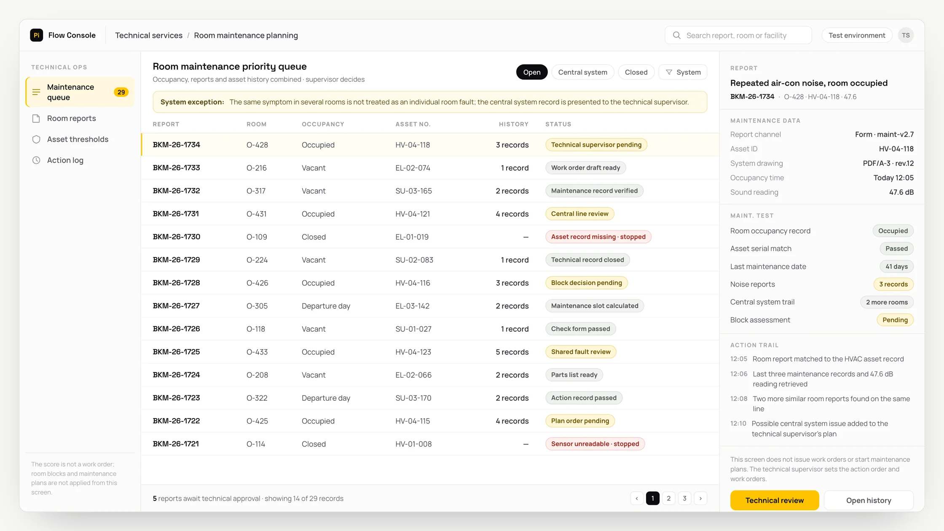Click Noise reports 3 records pill

click(x=893, y=284)
